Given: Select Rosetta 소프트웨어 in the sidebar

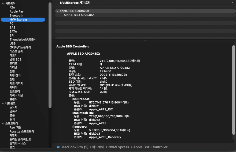Looking at the screenshot, I should click(x=22, y=131).
